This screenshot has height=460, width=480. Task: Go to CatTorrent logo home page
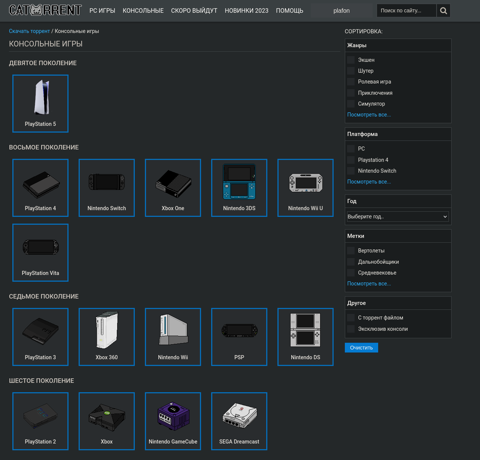(x=45, y=10)
